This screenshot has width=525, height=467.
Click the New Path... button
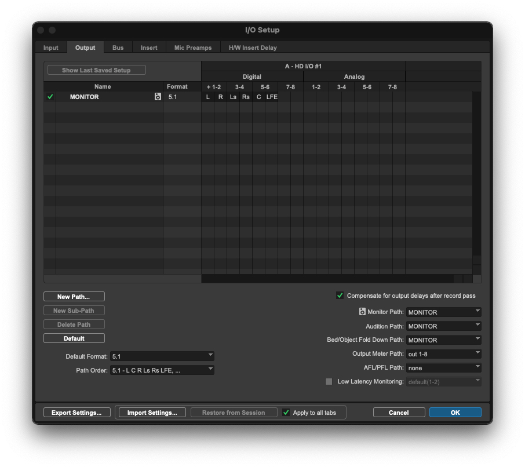[74, 297]
